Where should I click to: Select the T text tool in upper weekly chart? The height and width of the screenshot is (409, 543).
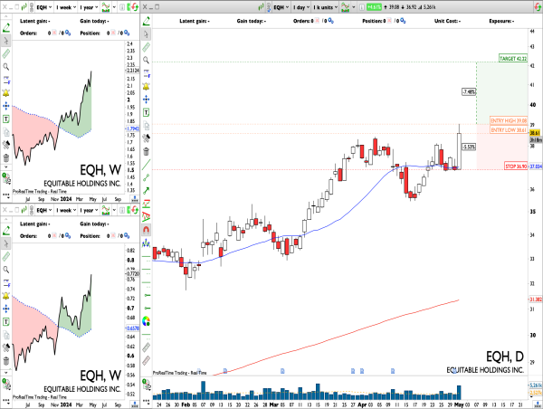[x=6, y=119]
